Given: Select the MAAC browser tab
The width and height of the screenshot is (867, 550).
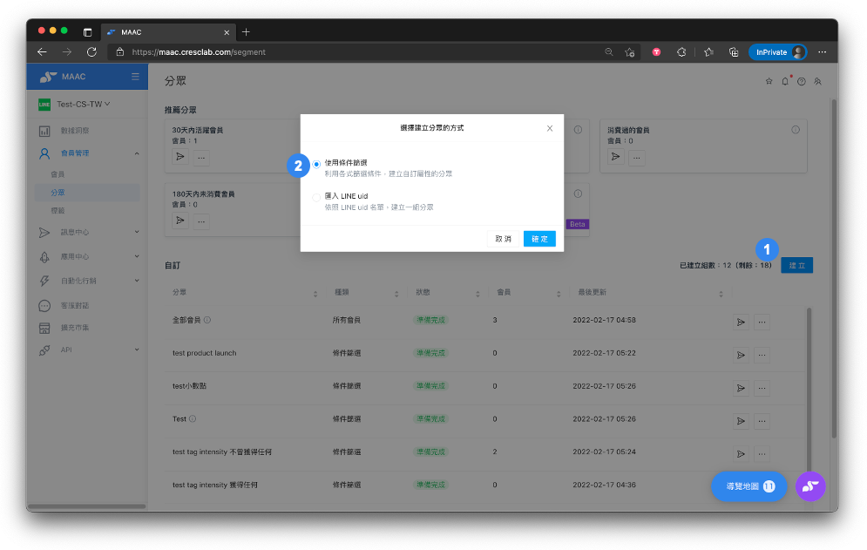Looking at the screenshot, I should tap(168, 32).
